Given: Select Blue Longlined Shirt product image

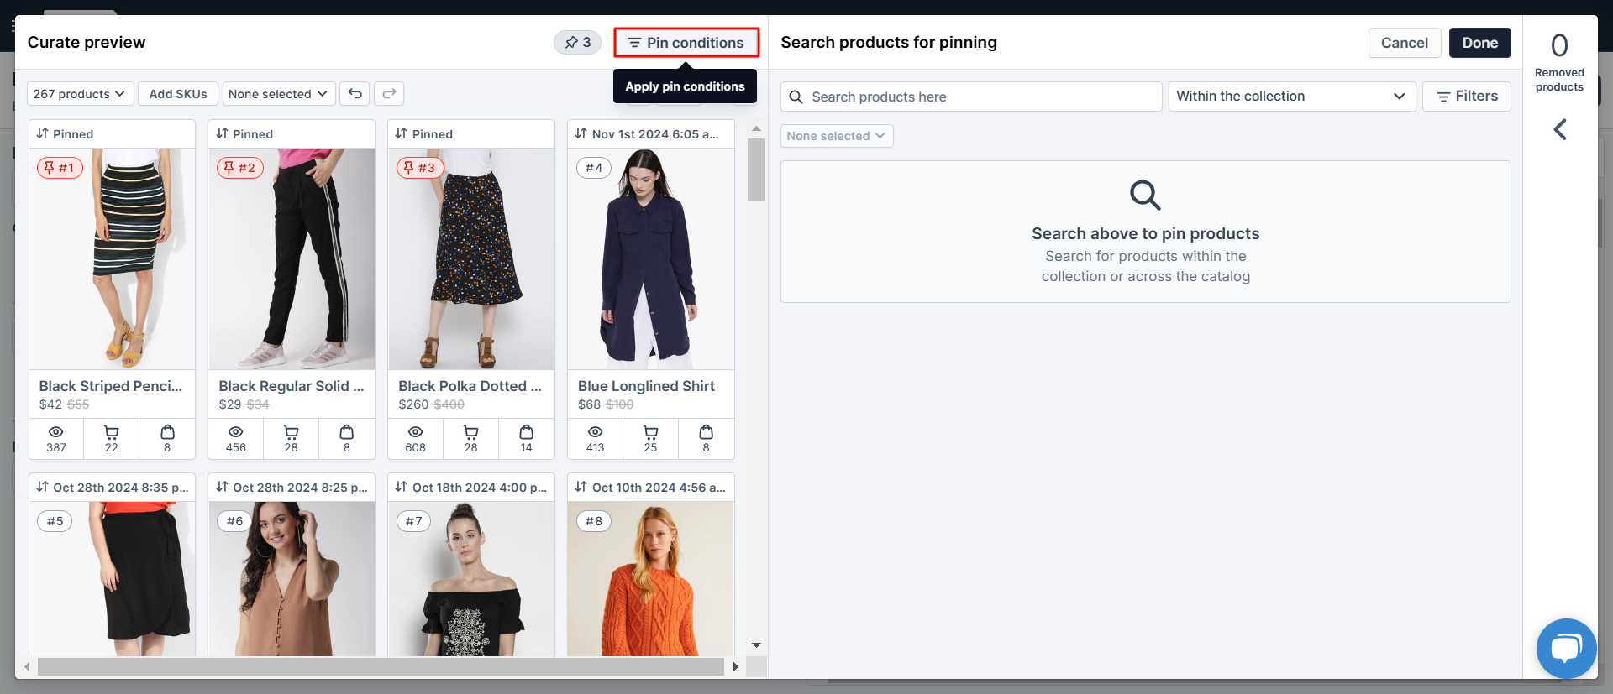Looking at the screenshot, I should click(651, 259).
